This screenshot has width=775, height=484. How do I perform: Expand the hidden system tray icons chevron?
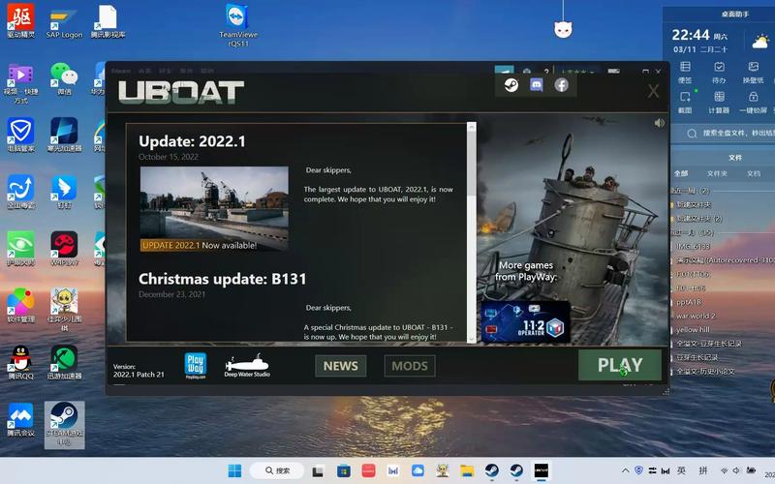(624, 470)
